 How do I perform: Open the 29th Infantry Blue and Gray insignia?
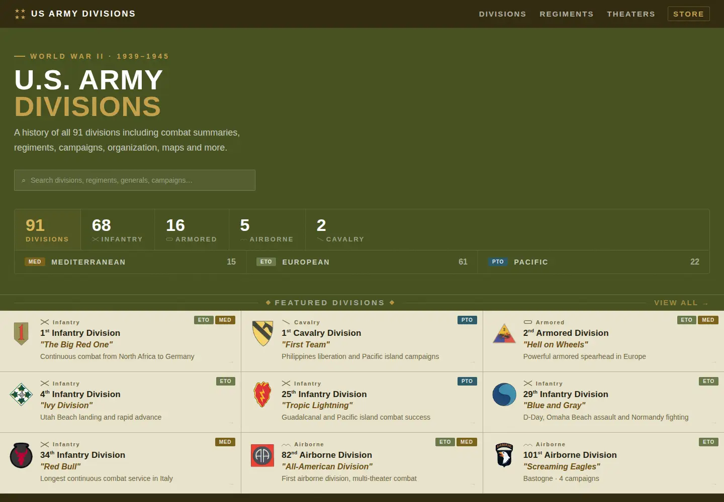(504, 395)
